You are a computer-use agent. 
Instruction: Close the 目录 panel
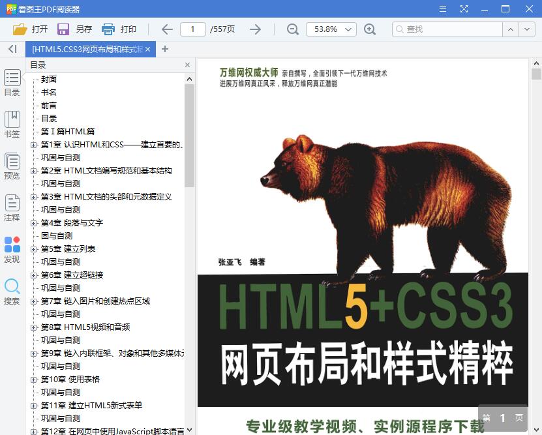(187, 65)
